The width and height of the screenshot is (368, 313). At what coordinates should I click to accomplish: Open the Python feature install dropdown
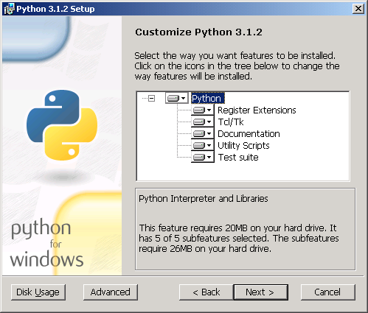177,98
